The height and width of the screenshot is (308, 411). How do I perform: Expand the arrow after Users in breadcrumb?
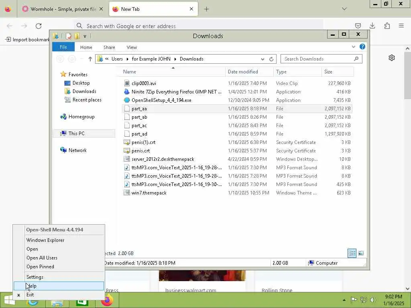point(127,59)
